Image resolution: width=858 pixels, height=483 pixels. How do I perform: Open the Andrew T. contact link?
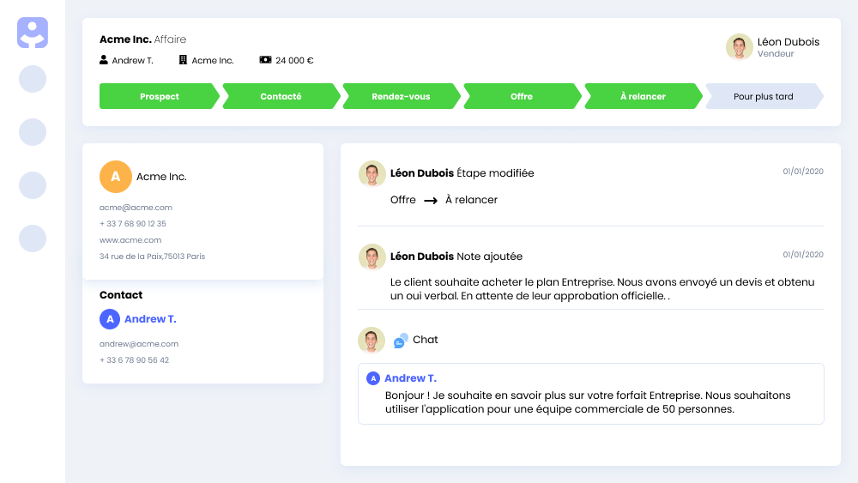pos(150,319)
